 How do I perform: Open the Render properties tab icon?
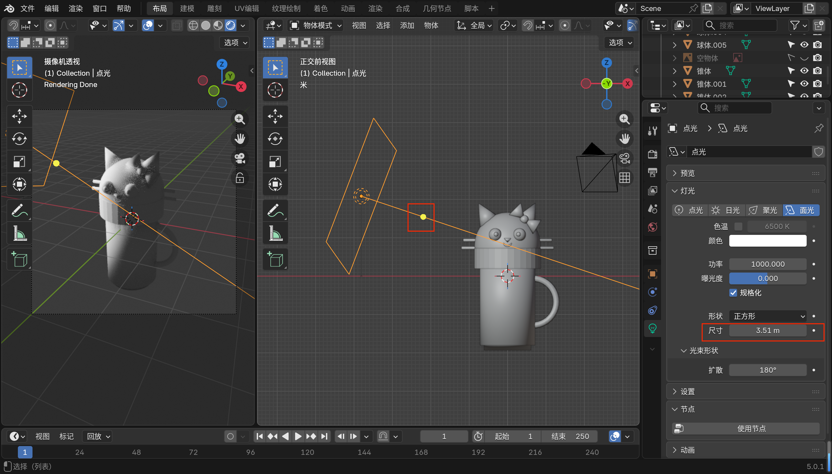[x=653, y=154]
